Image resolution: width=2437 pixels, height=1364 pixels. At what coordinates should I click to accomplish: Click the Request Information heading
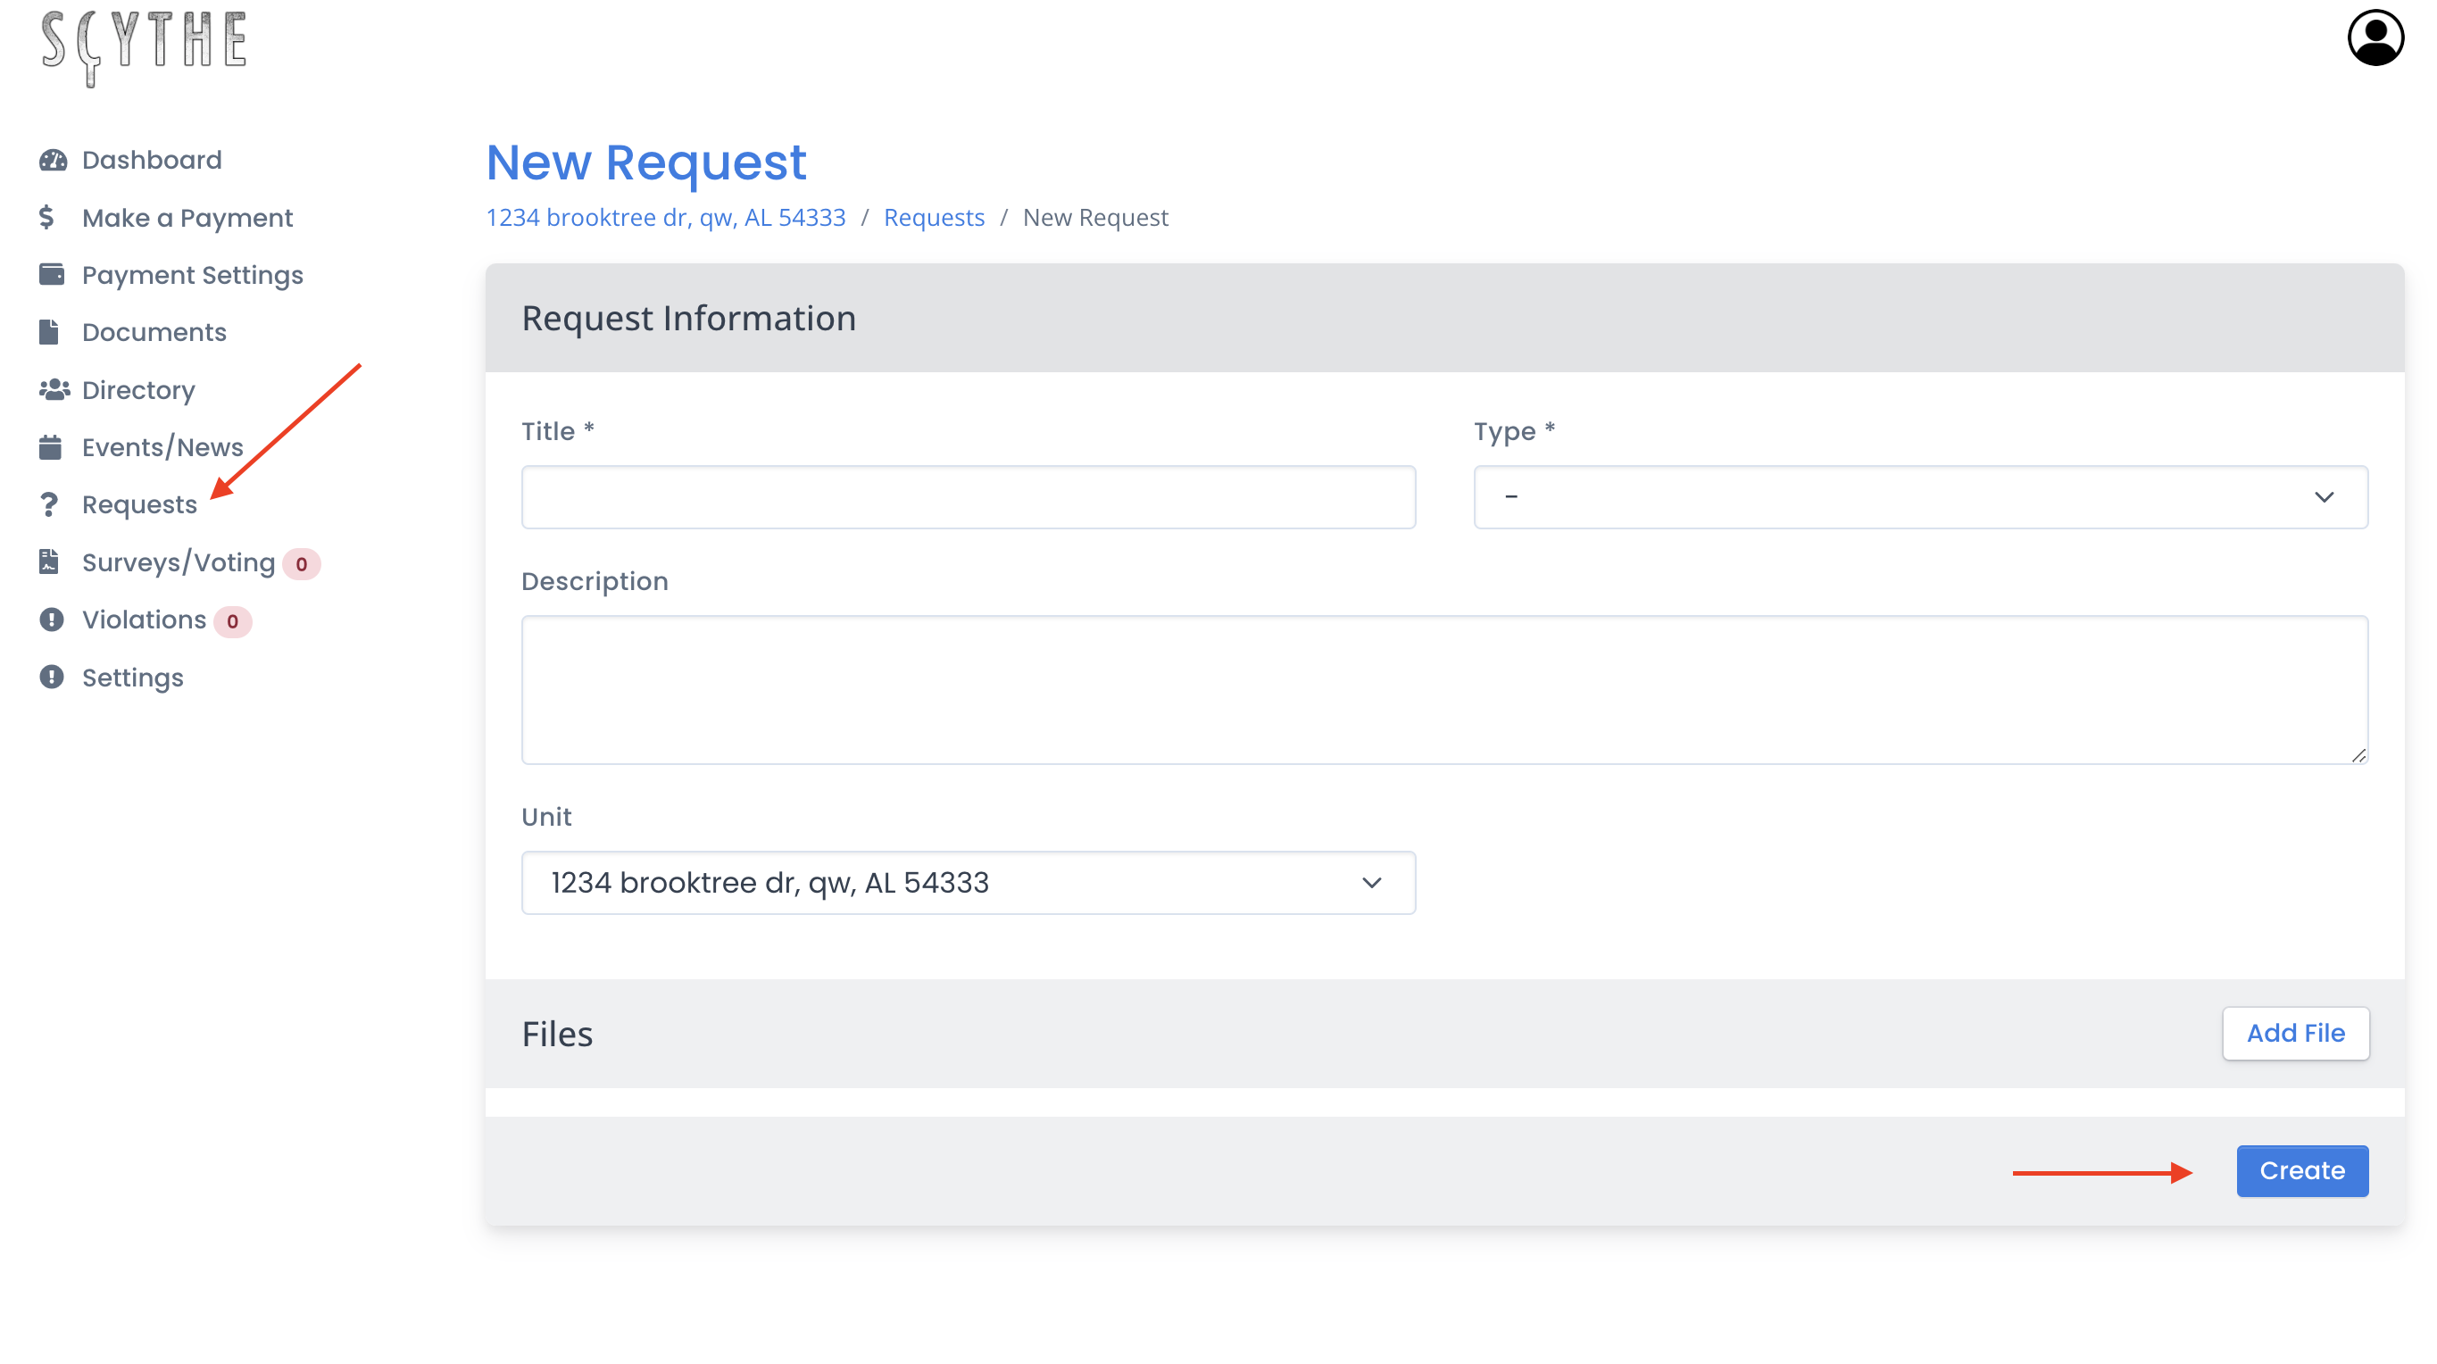(x=689, y=318)
